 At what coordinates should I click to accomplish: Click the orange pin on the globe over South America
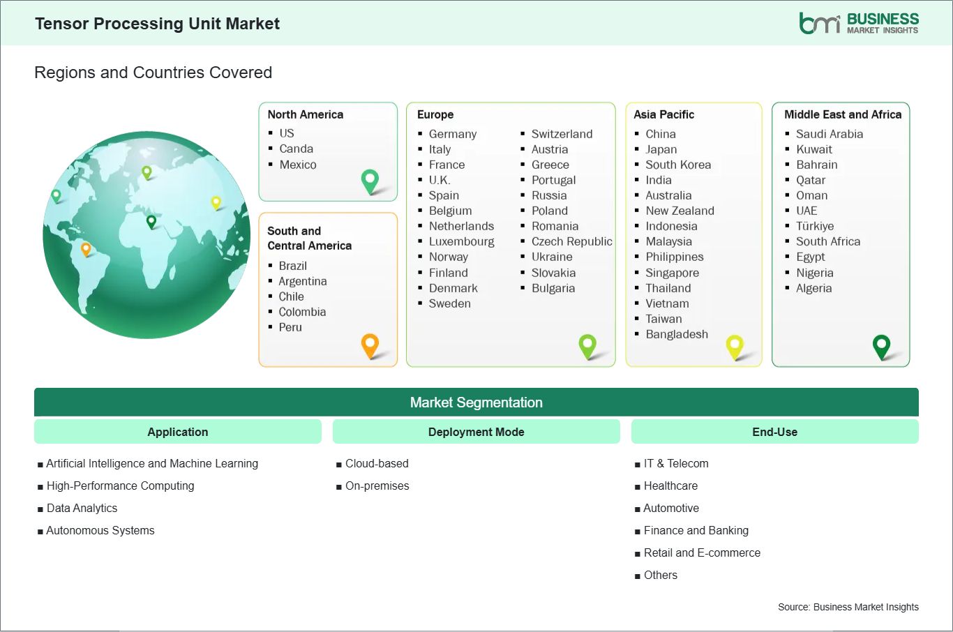(86, 249)
